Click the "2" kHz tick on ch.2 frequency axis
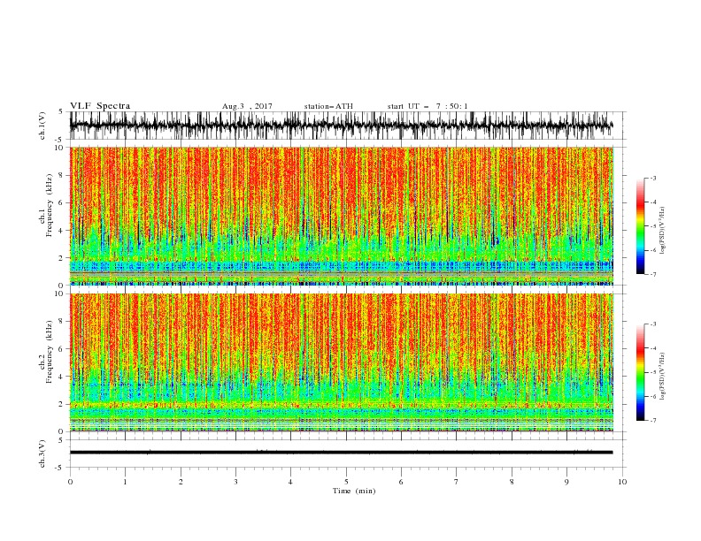The height and width of the screenshot is (541, 701). (62, 404)
